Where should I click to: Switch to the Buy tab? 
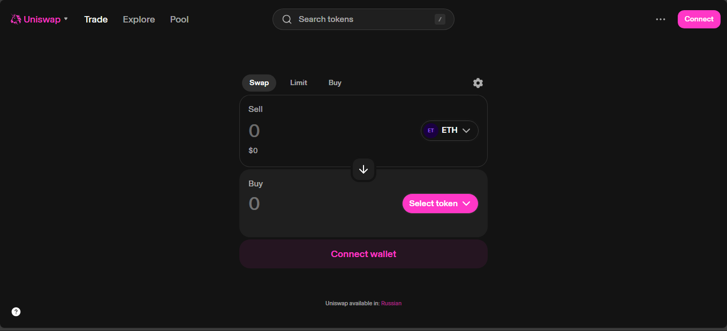(335, 83)
